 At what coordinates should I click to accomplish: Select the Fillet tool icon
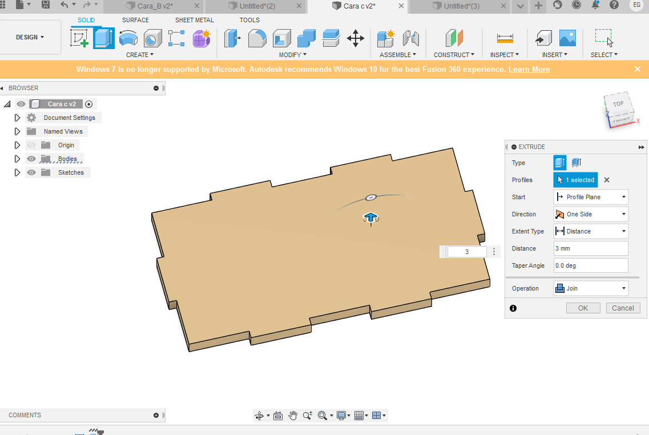coord(257,38)
